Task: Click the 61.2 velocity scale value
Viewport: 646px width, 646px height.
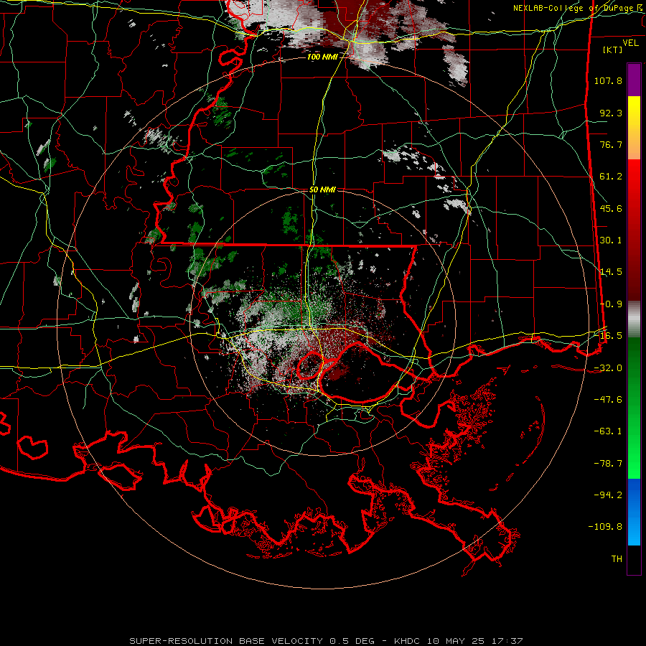Action: 611,177
